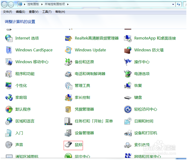This screenshot has width=187, height=160.
Task: Open the 操作中心 link
Action: (142, 62)
